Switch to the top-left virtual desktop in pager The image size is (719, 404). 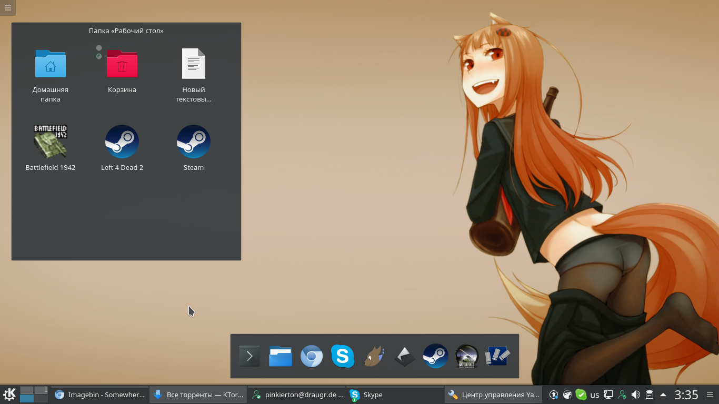point(27,390)
